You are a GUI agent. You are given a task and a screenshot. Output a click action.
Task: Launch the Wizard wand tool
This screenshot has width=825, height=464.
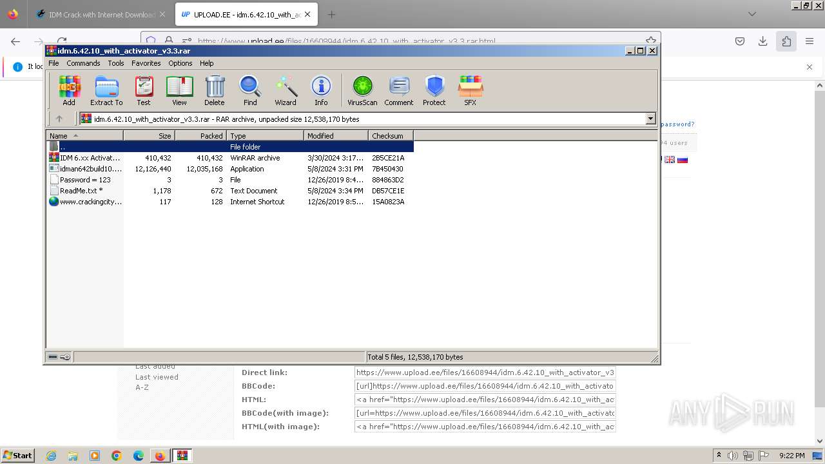pos(286,90)
